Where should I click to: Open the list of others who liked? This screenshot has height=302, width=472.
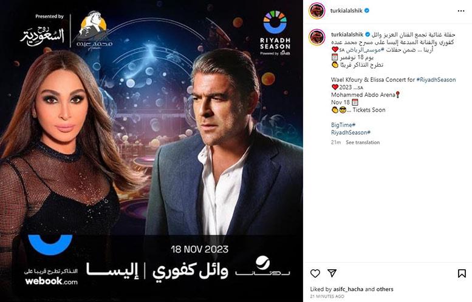pos(385,289)
